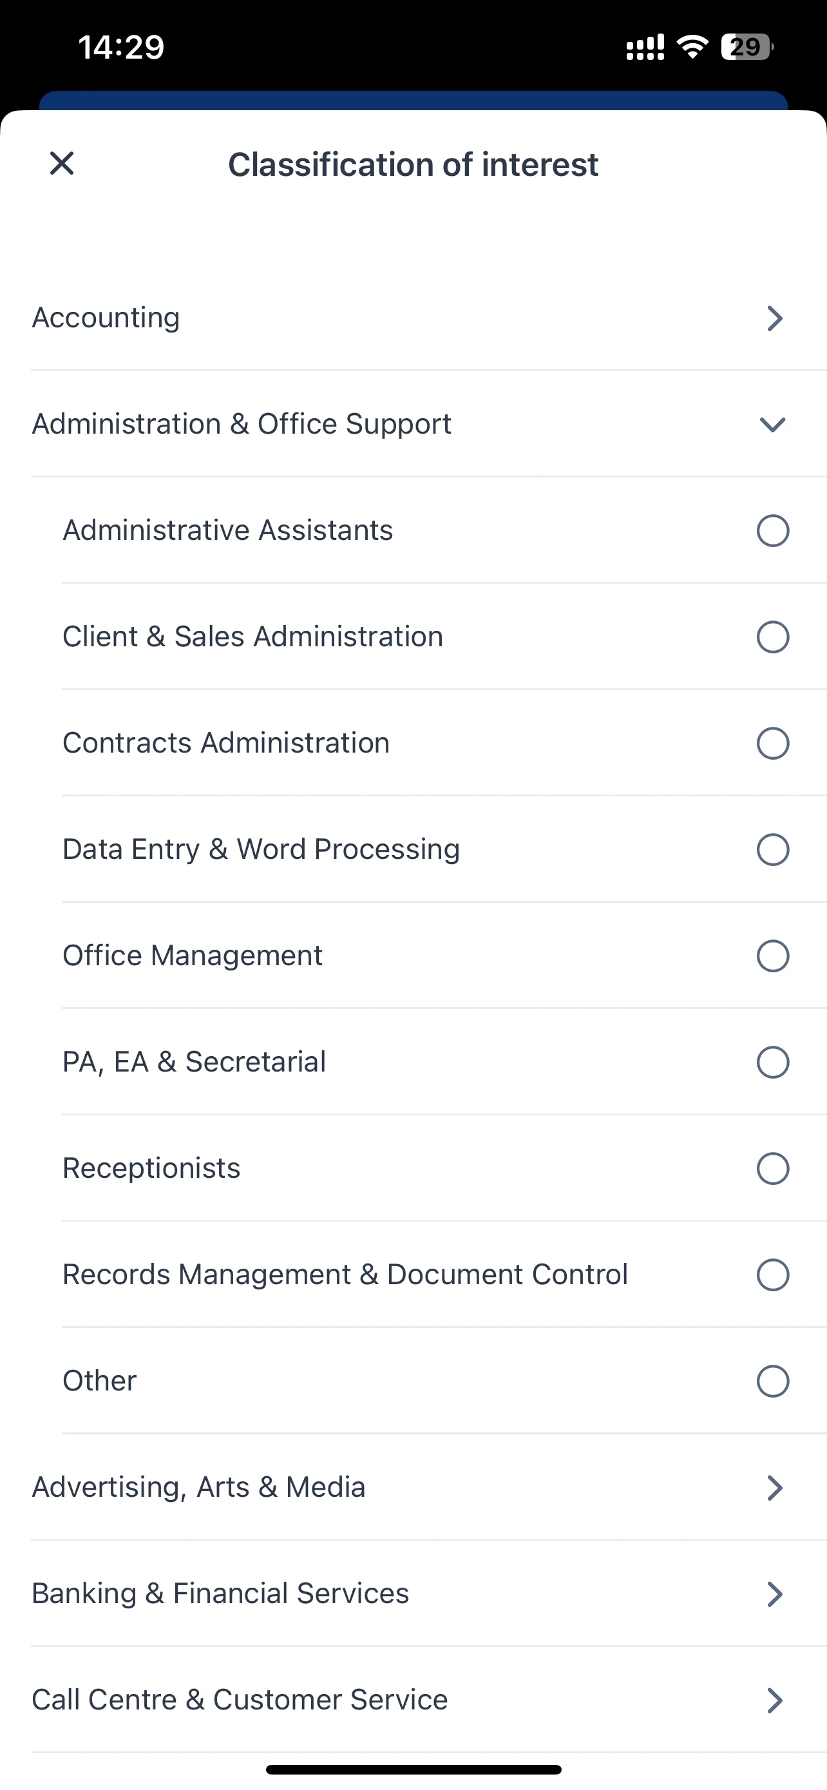Tap the Wi-Fi icon in status bar
827x1790 pixels.
[x=692, y=46]
